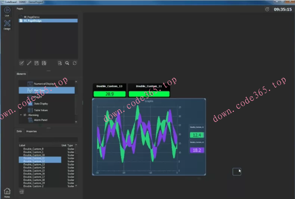Select the Numerical Display element
The width and height of the screenshot is (295, 199).
pyautogui.click(x=47, y=84)
